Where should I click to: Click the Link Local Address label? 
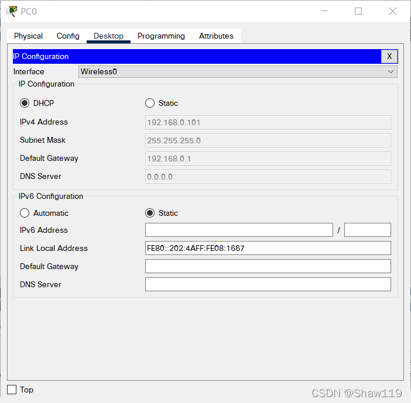(54, 248)
